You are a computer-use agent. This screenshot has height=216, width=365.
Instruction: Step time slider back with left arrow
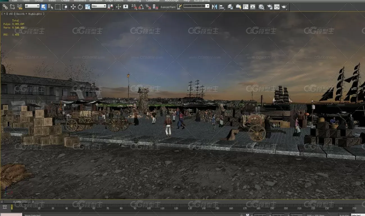click(2, 202)
